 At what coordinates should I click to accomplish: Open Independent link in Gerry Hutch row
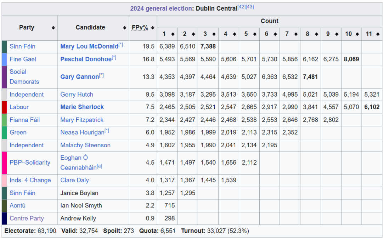(27, 95)
